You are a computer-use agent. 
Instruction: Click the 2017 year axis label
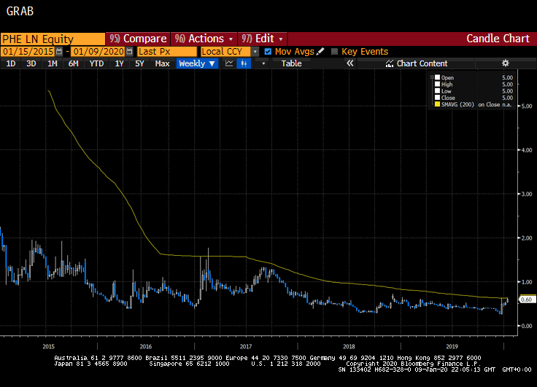pos(246,346)
